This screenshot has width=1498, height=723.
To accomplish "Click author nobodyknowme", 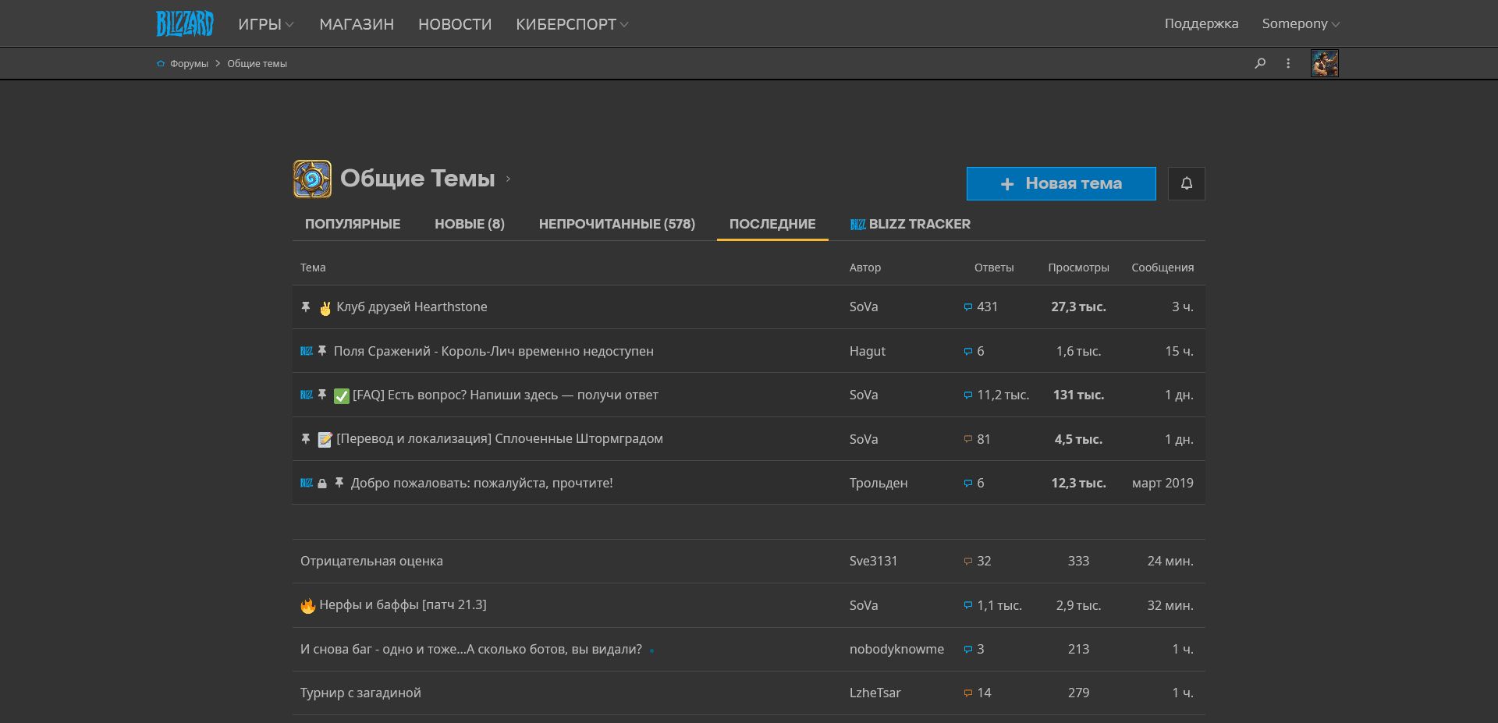I will [x=896, y=650].
